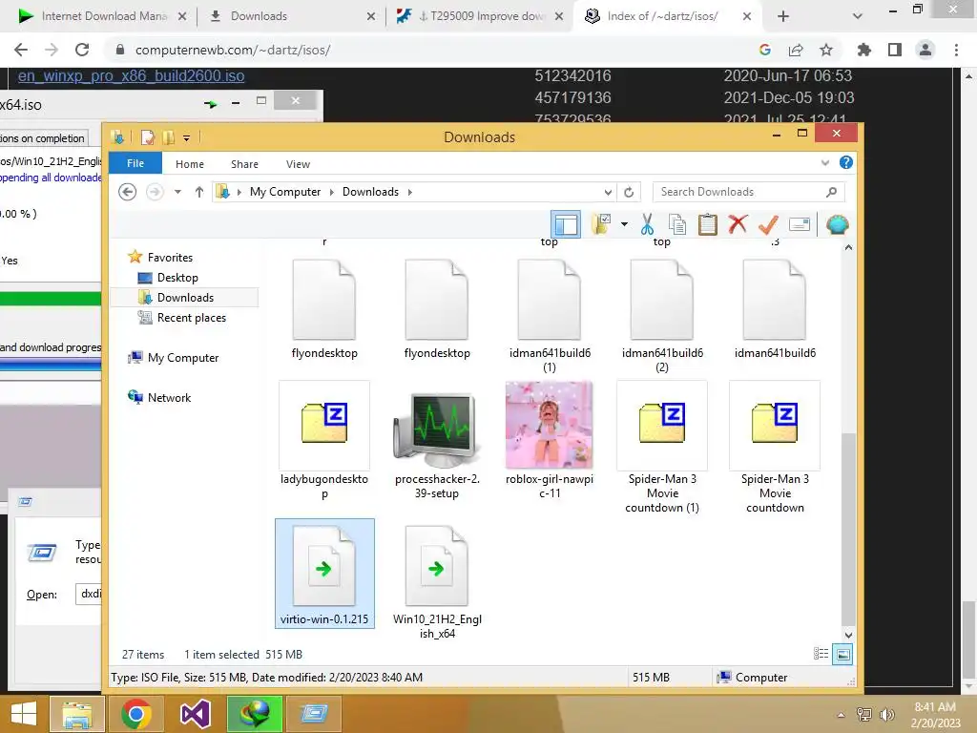Click the Forward arrow in Explorer
This screenshot has height=733, width=977.
tap(156, 192)
